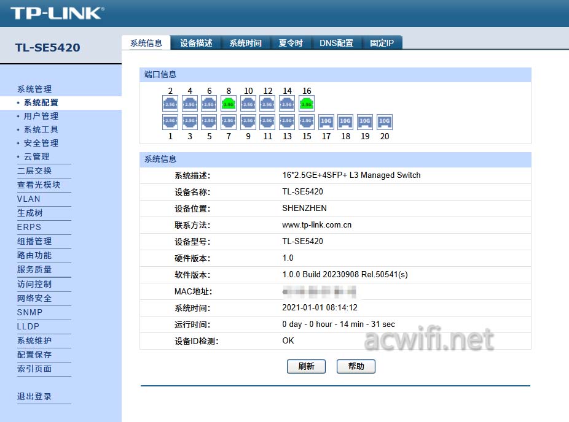
Task: Expand the VLAN menu
Action: coord(29,199)
